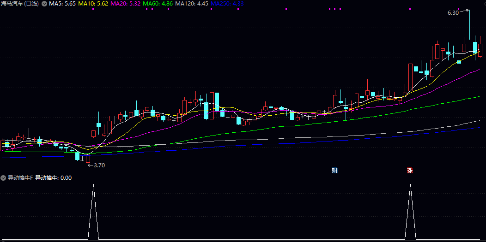Click the 6.30 high price label

coord(453,13)
